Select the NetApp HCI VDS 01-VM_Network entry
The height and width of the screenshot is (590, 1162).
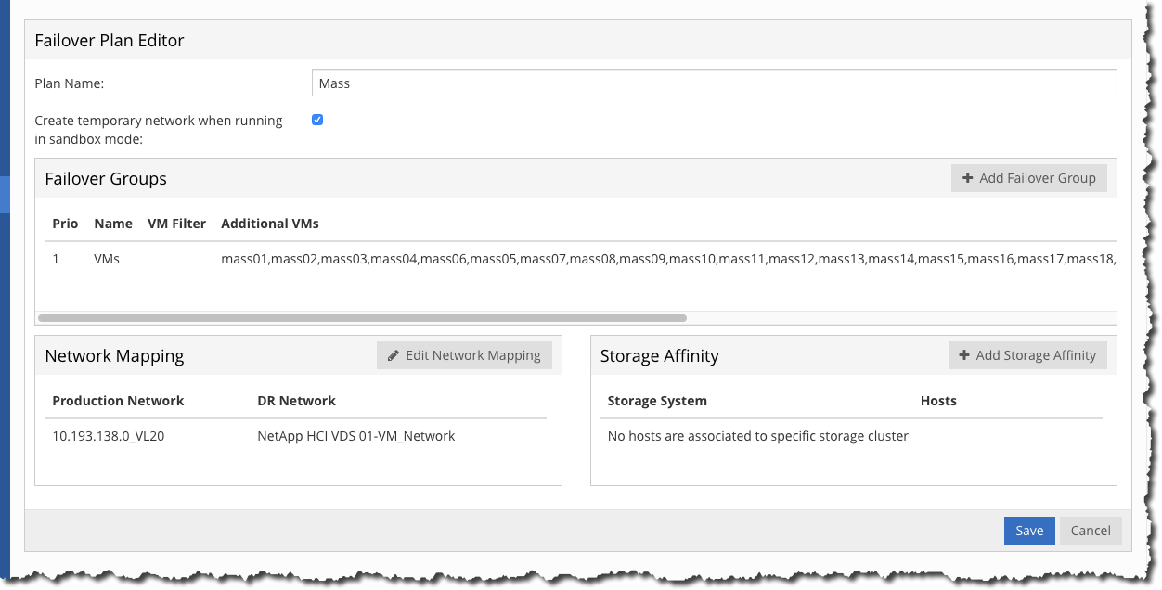click(x=355, y=436)
